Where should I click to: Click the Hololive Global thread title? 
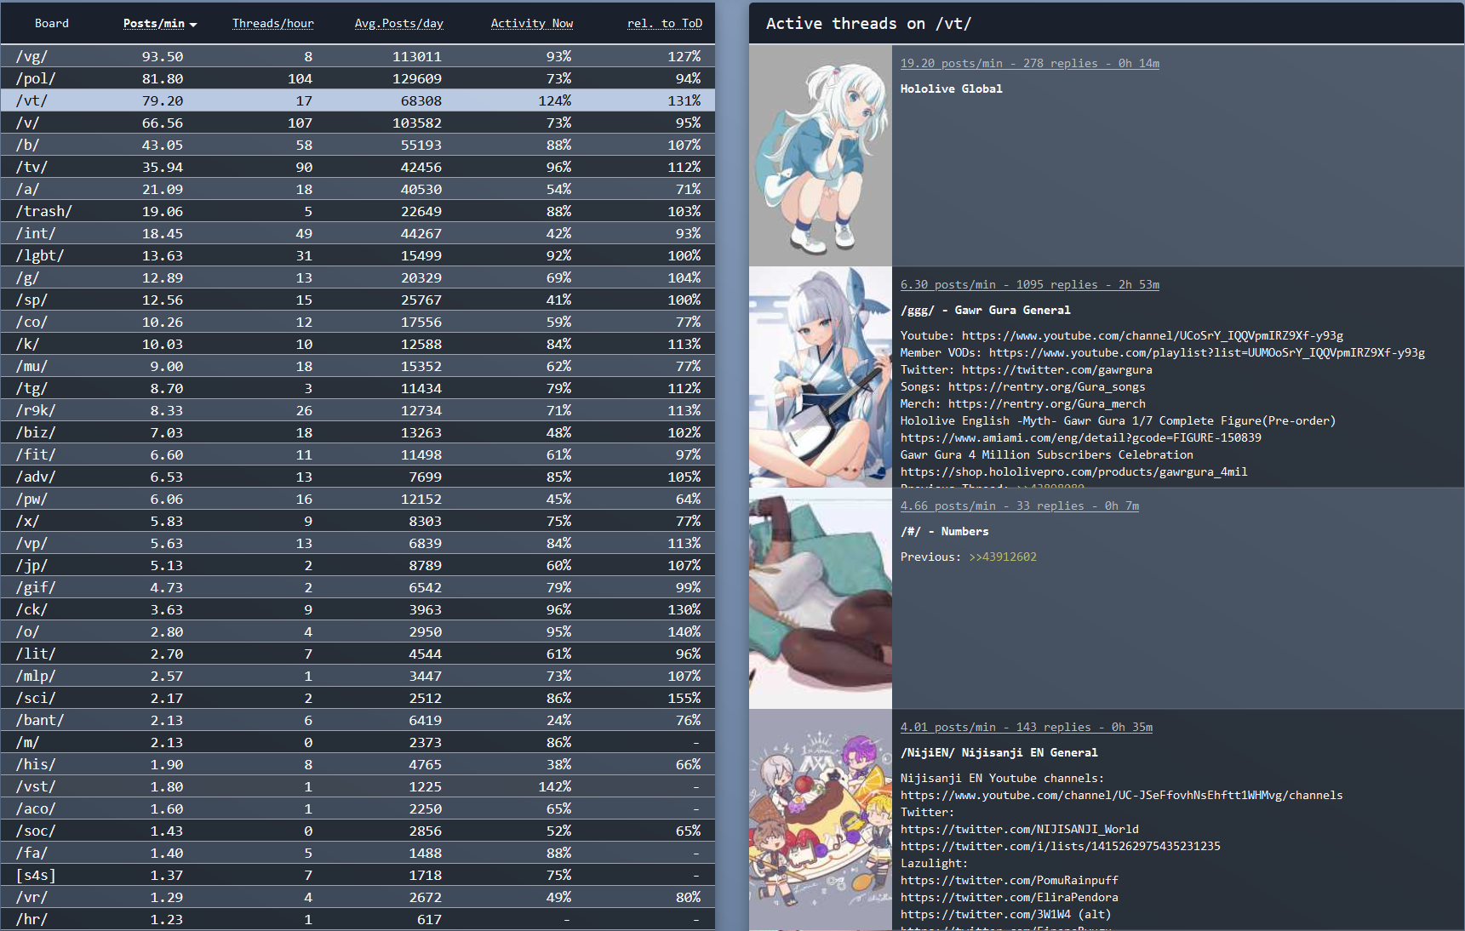[x=952, y=89]
